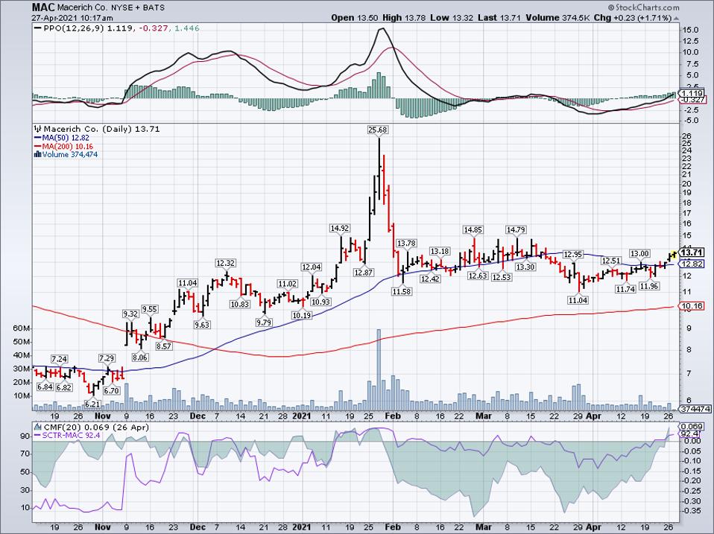Viewport: 714px width, 534px height.
Task: Click the yellow-highlighted latest price bar
Action: 674,254
